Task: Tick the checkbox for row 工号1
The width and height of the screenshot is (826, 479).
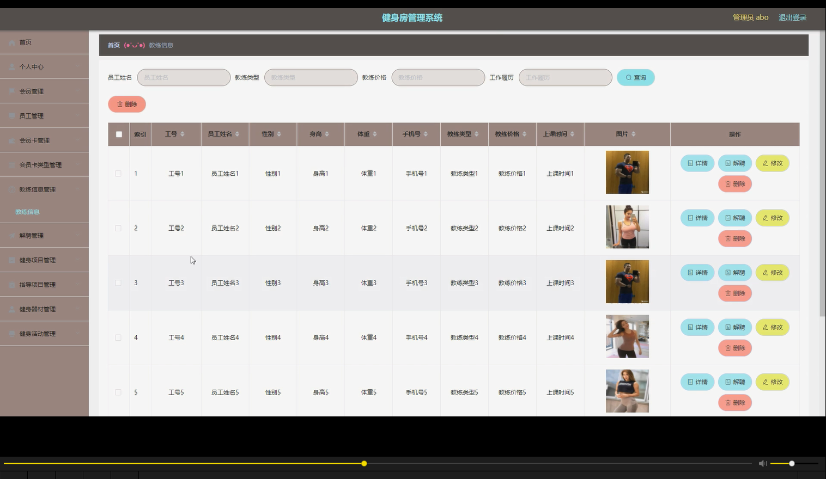Action: tap(118, 174)
